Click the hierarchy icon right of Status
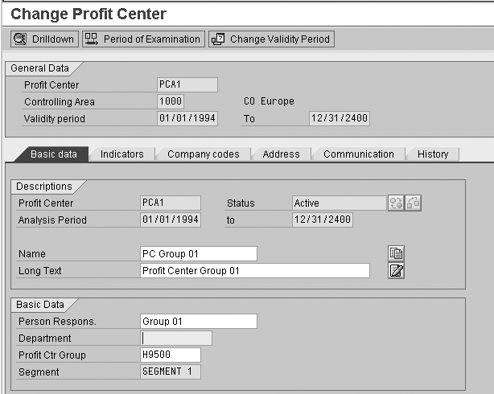The image size is (494, 394). 413,203
